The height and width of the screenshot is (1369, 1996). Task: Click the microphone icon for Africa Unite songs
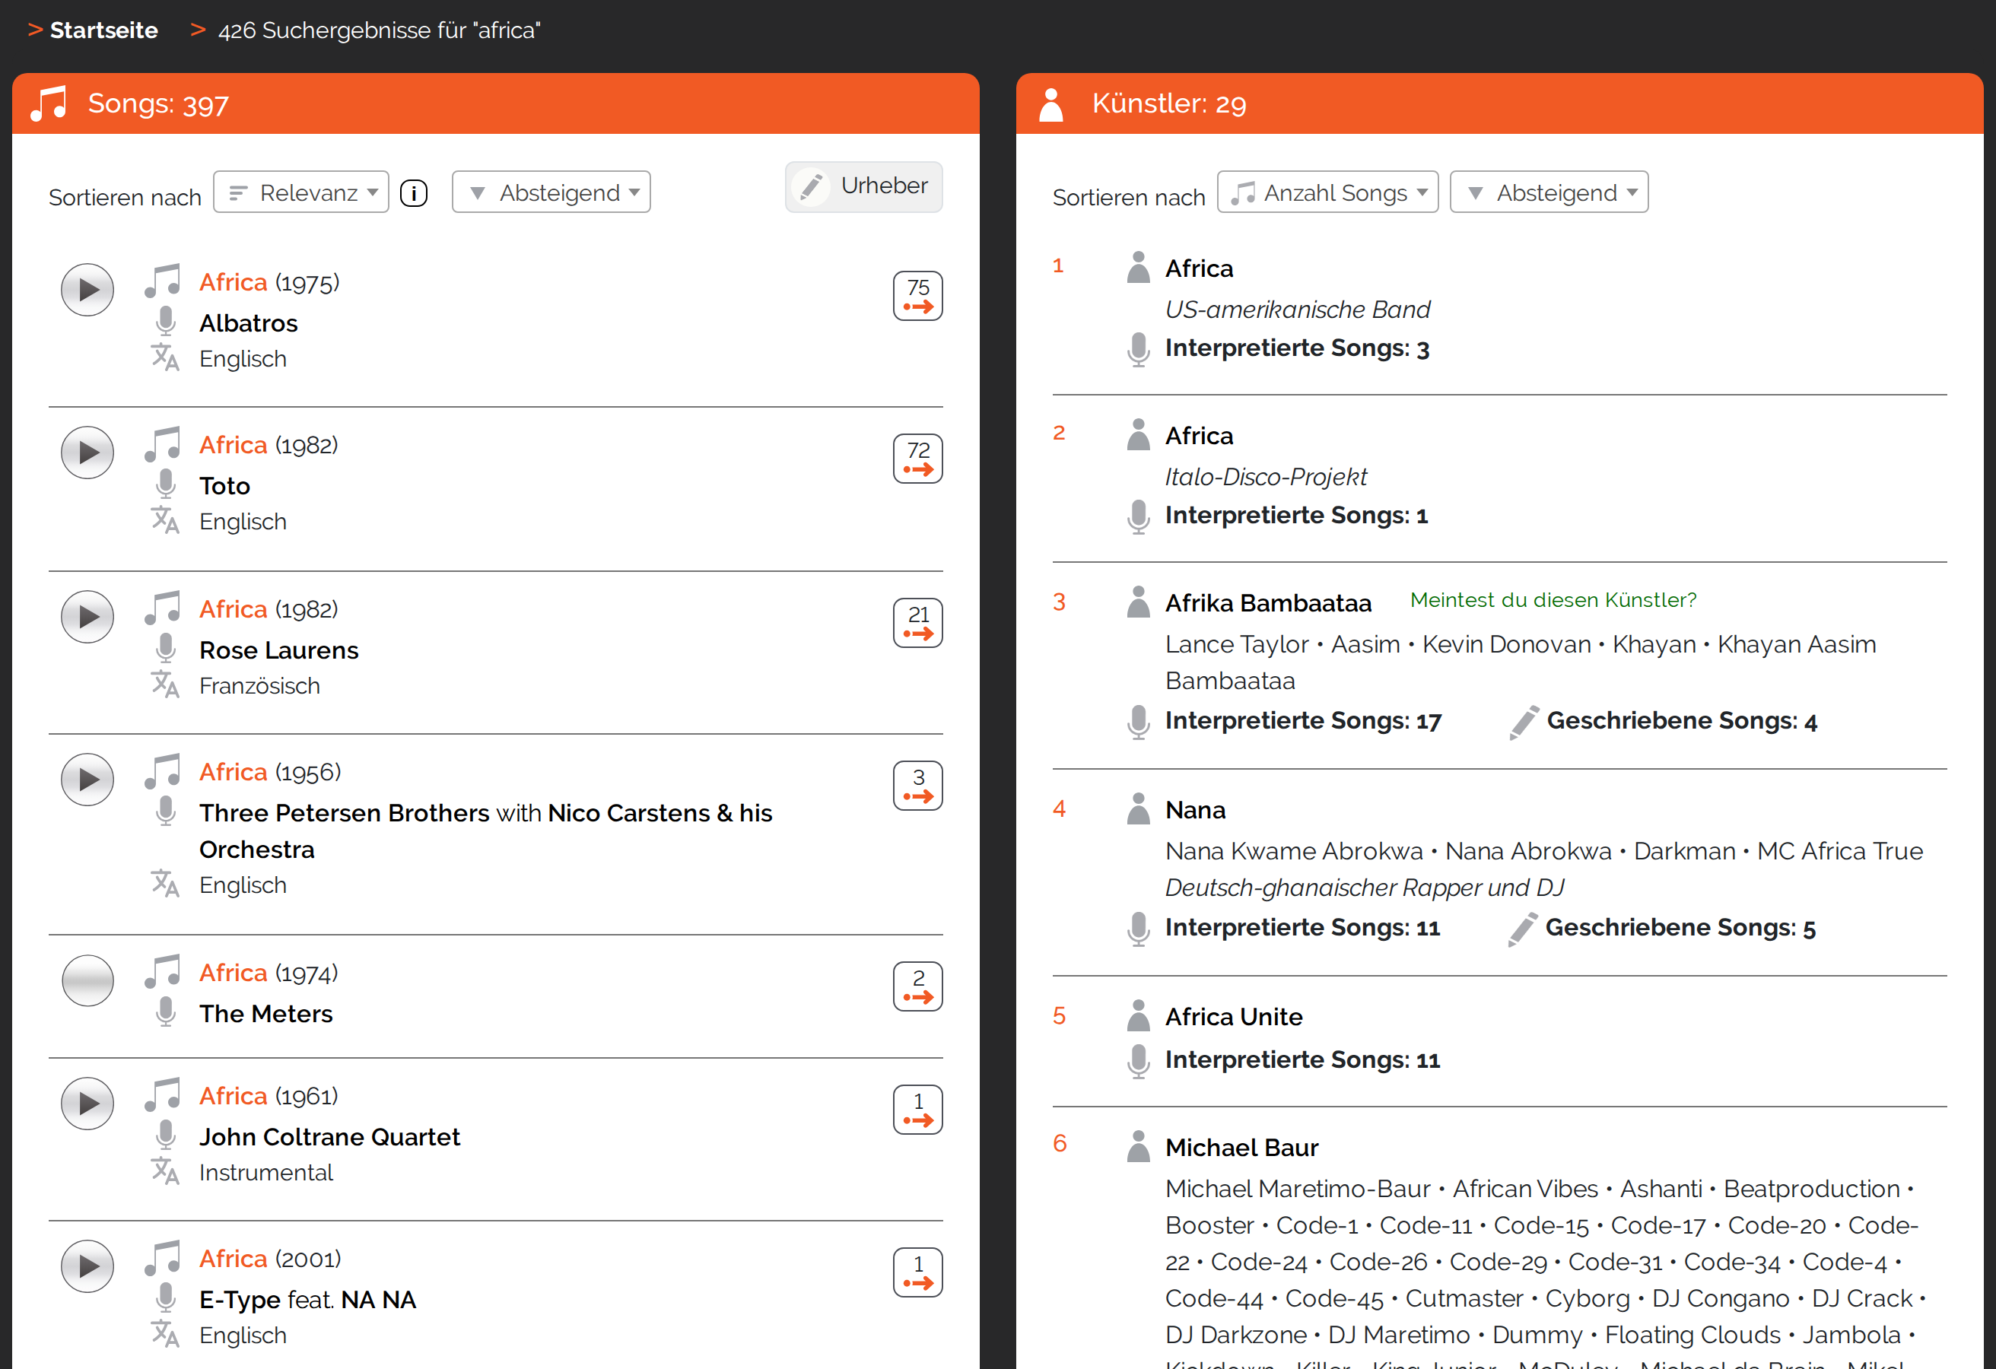[x=1138, y=1061]
